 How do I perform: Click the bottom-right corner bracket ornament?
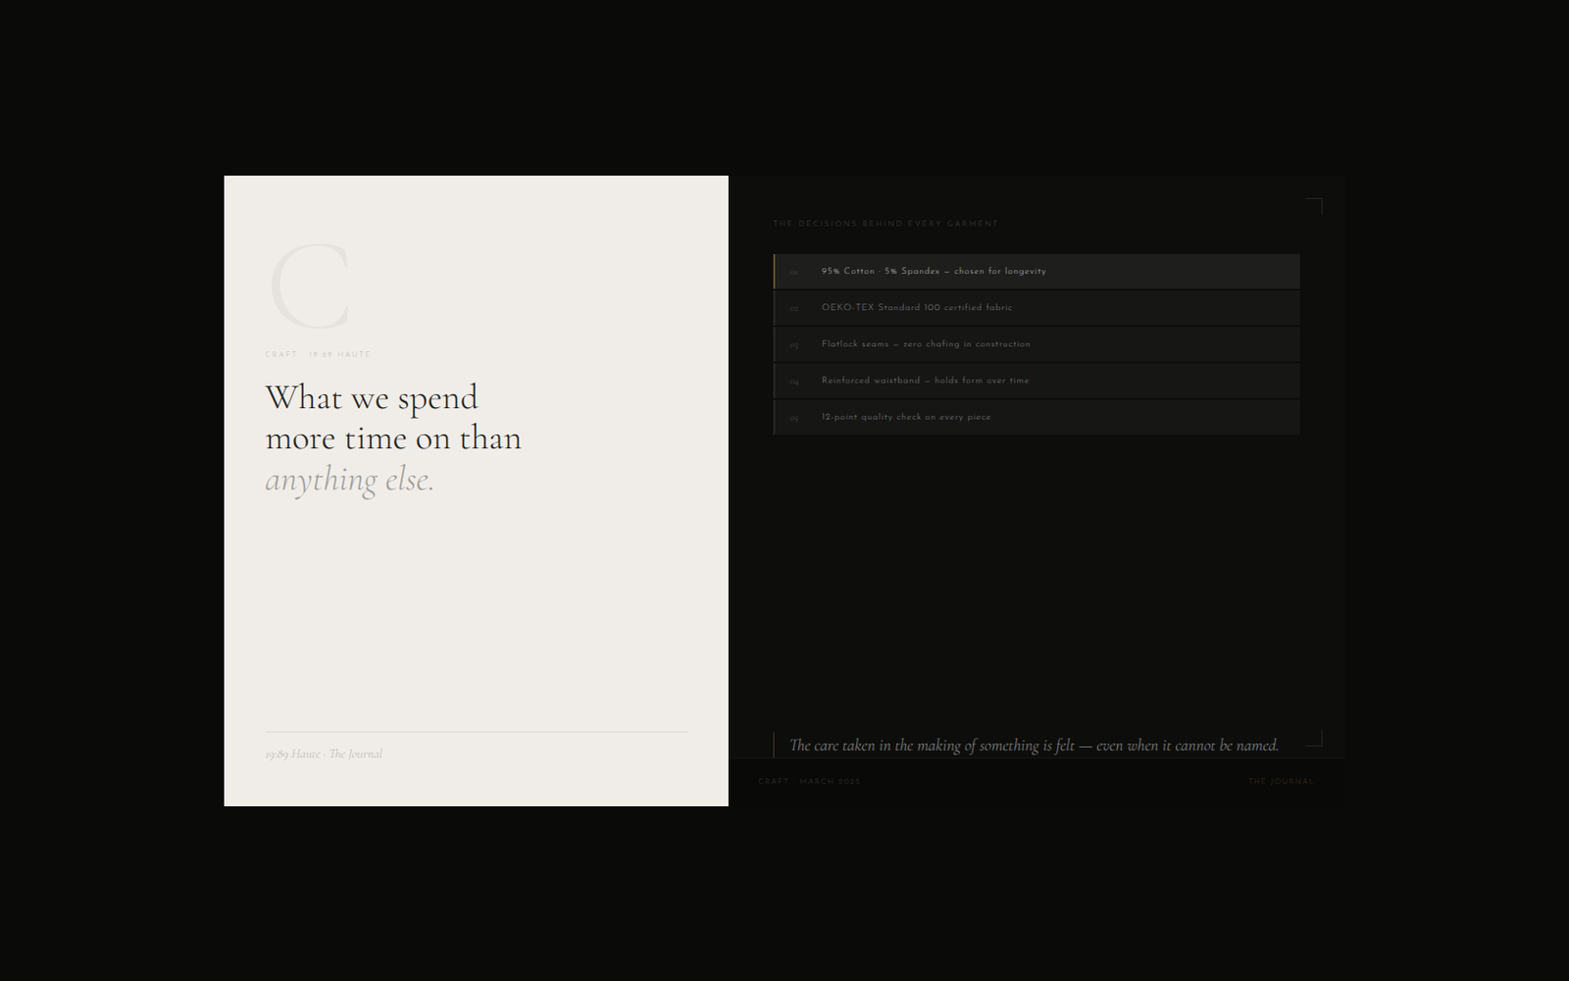coord(1314,738)
